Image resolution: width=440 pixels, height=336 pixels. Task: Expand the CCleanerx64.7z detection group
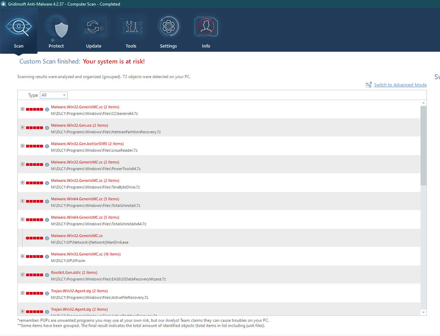(x=22, y=109)
